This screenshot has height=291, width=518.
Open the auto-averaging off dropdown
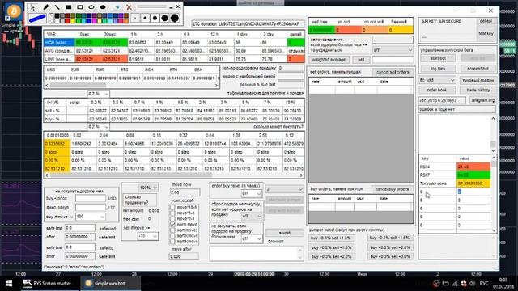(393, 50)
